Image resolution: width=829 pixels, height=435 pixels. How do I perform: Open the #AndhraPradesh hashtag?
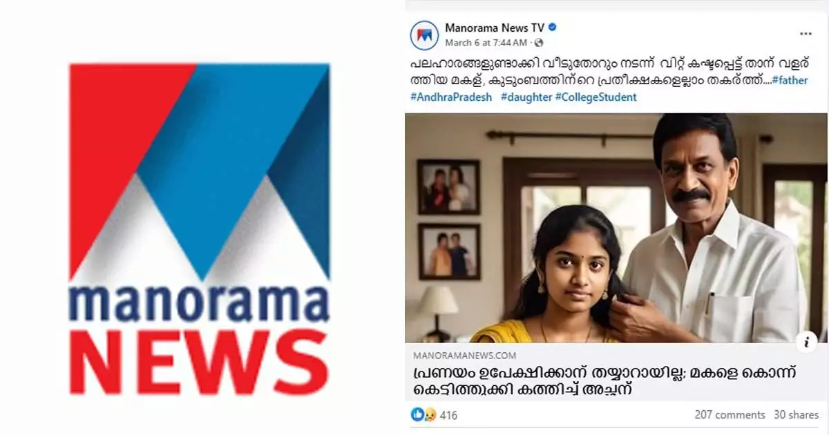click(x=451, y=97)
